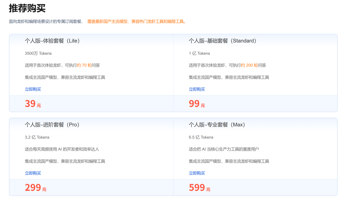Click the 3.2 亿 Tokens text
The width and height of the screenshot is (345, 203).
pyautogui.click(x=37, y=137)
